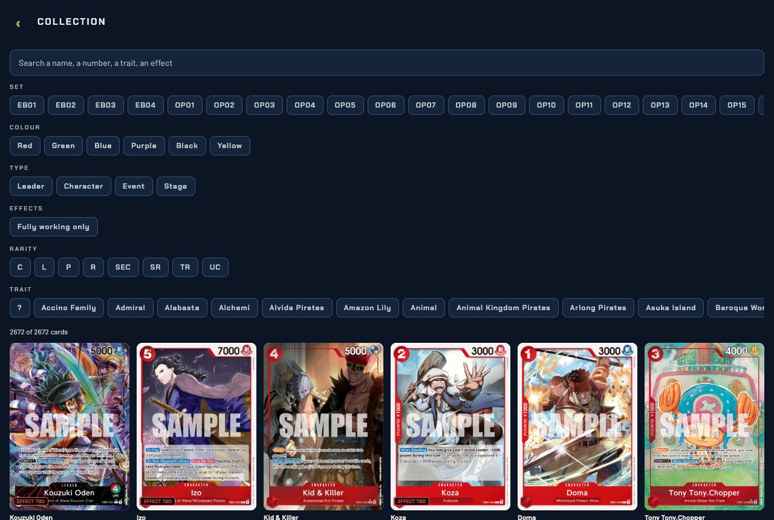Image resolution: width=774 pixels, height=520 pixels.
Task: Filter by Animal trait
Action: 424,308
